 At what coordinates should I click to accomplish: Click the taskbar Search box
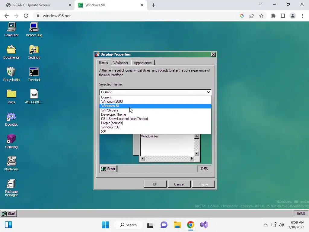128,225
